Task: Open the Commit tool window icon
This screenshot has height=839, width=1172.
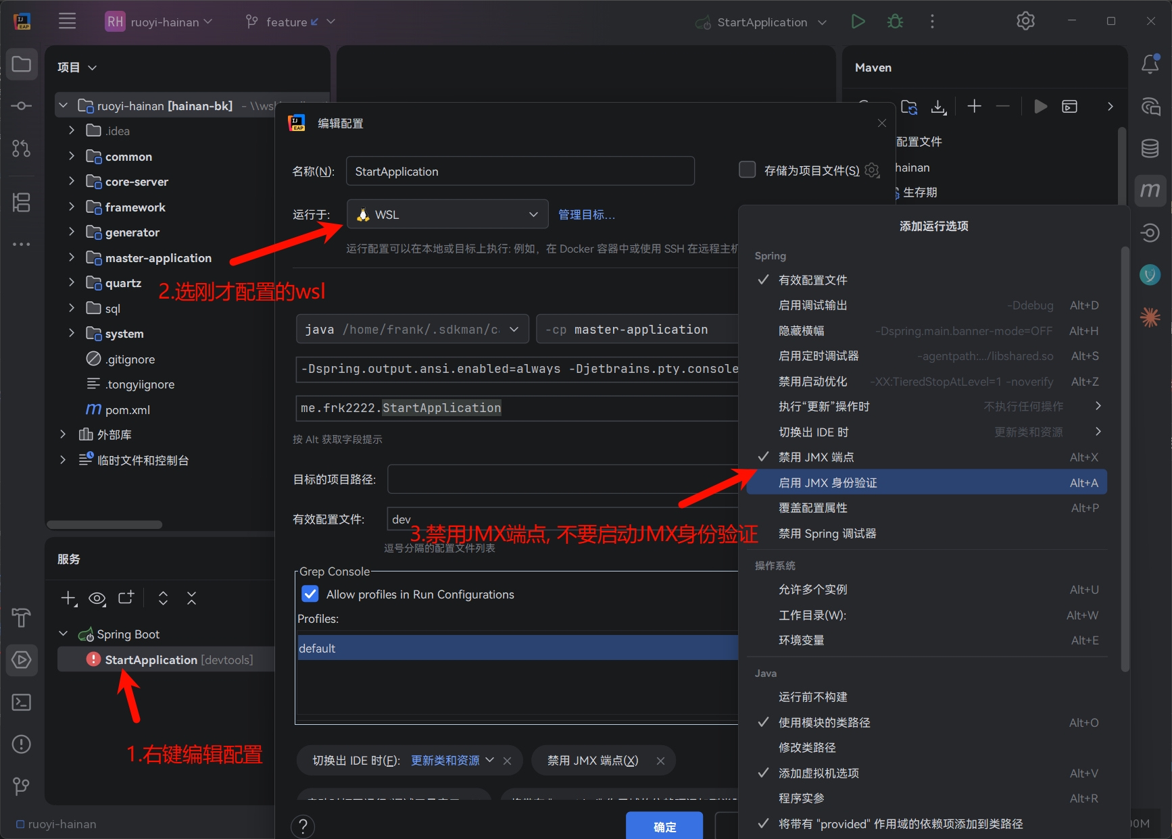Action: (x=22, y=106)
